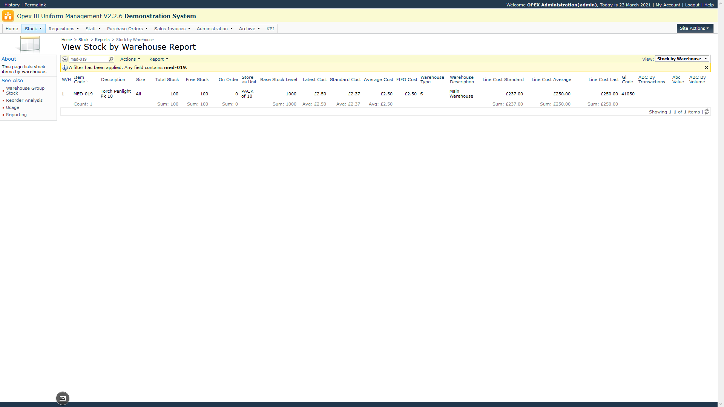Image resolution: width=724 pixels, height=407 pixels.
Task: Go to the KPI tab
Action: click(270, 29)
